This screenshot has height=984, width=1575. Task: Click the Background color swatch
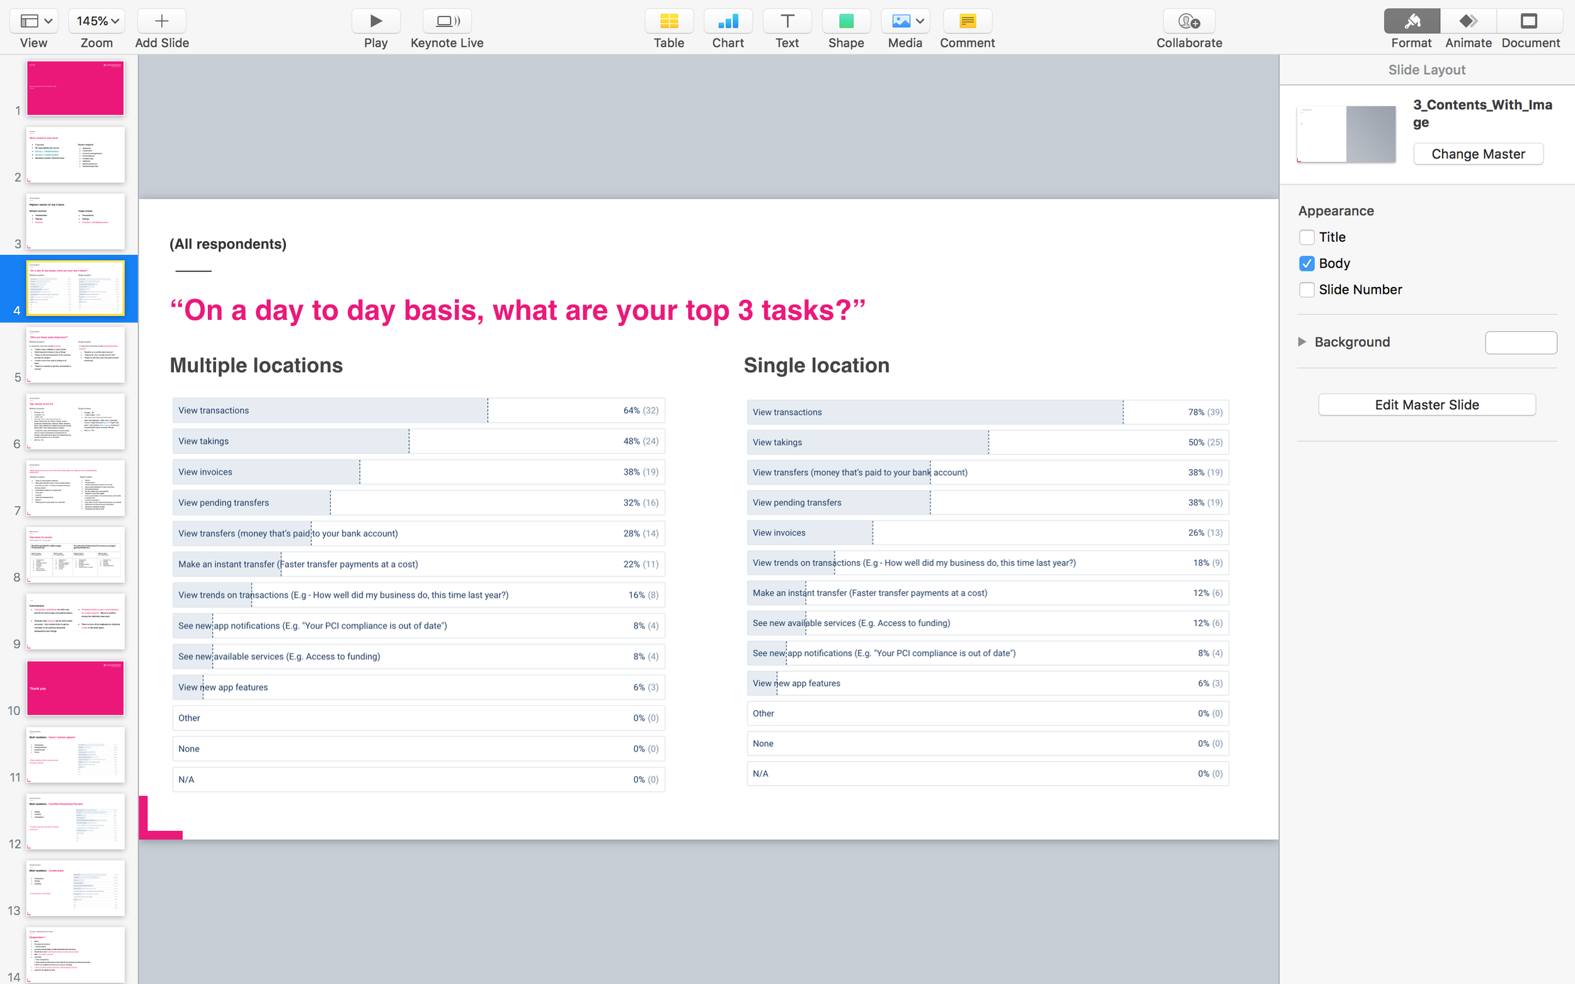coord(1520,342)
